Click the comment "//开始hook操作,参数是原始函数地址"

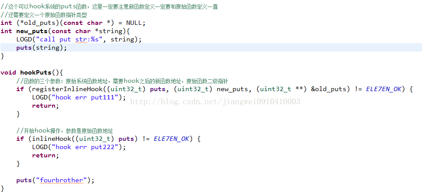coord(65,131)
